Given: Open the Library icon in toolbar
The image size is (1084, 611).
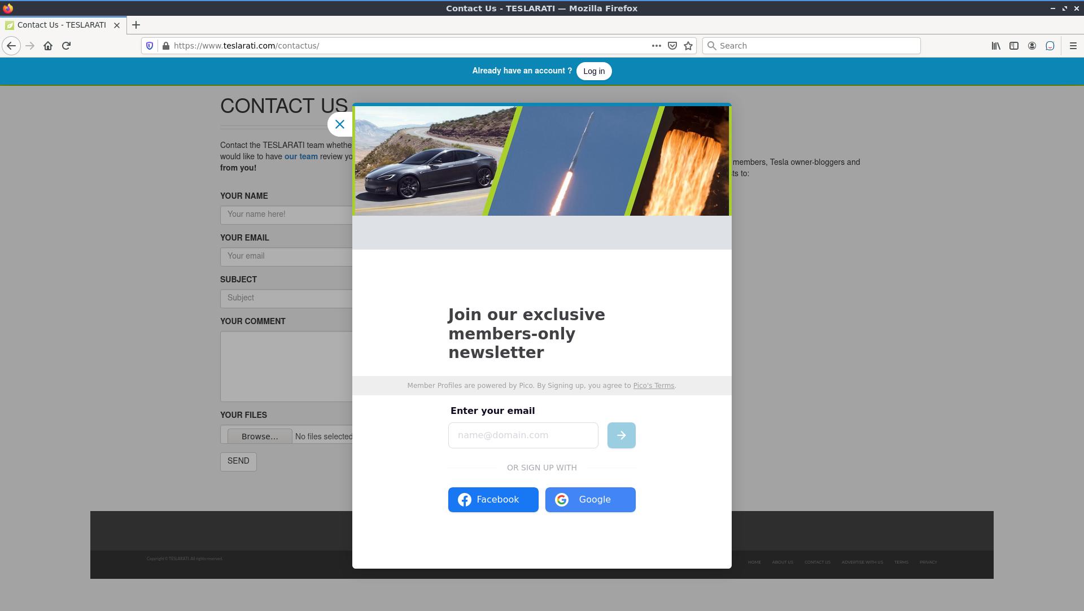Looking at the screenshot, I should pos(996,46).
